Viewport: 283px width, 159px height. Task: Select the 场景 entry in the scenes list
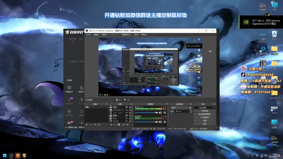[x=96, y=107]
